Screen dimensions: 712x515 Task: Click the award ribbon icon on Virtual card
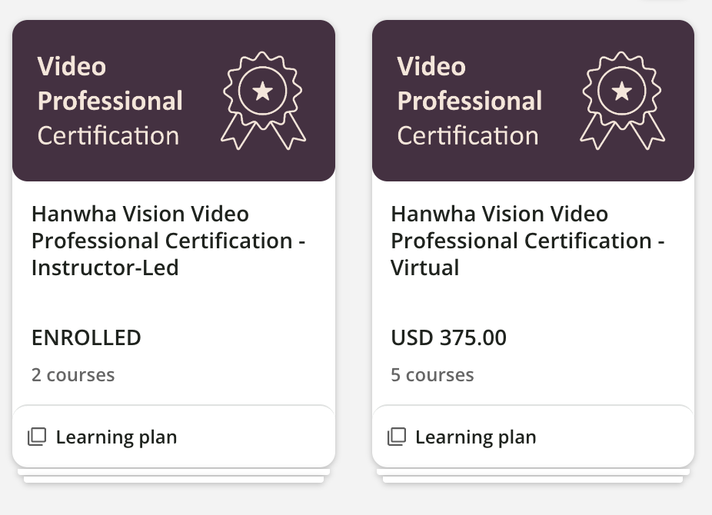click(622, 100)
